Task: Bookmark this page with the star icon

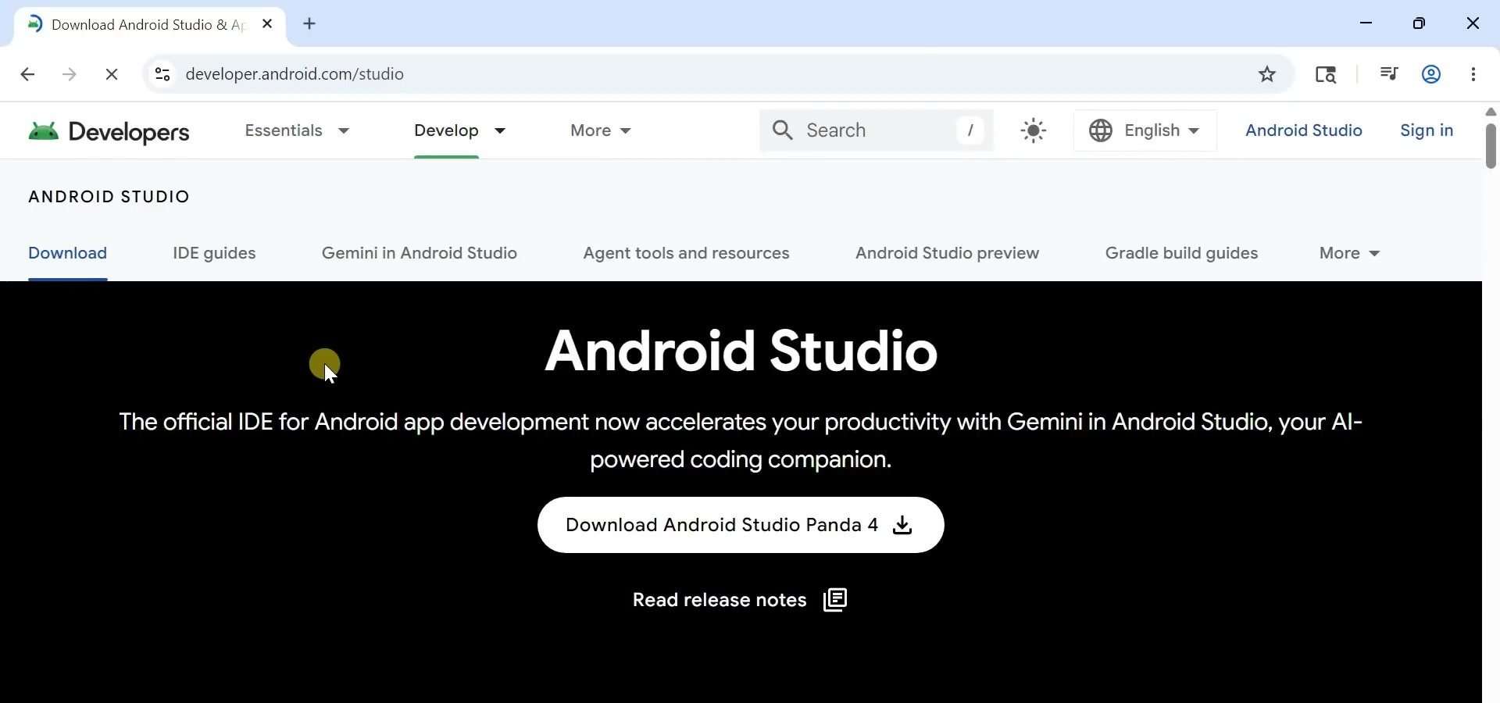Action: point(1267,74)
